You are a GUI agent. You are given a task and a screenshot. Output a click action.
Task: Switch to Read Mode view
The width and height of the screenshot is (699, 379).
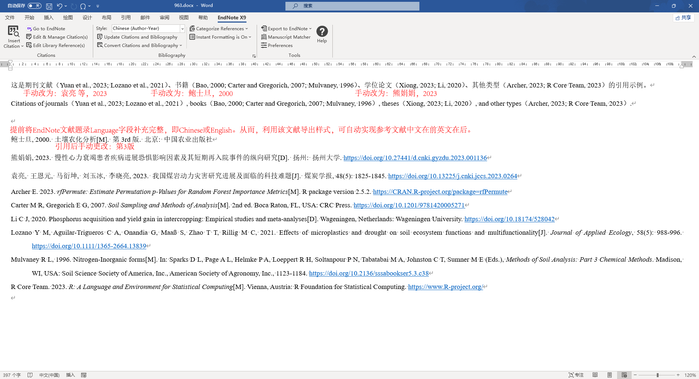tap(595, 375)
